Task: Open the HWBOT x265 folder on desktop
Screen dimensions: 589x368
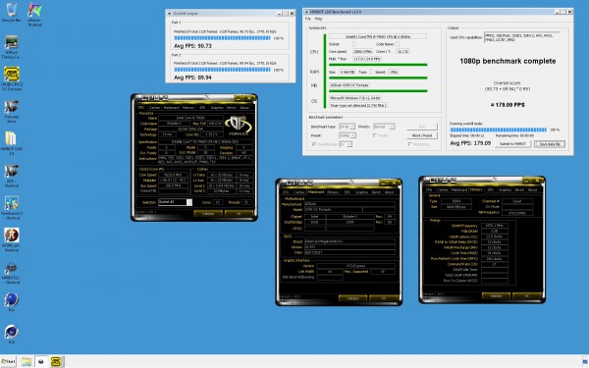Action: click(x=11, y=143)
